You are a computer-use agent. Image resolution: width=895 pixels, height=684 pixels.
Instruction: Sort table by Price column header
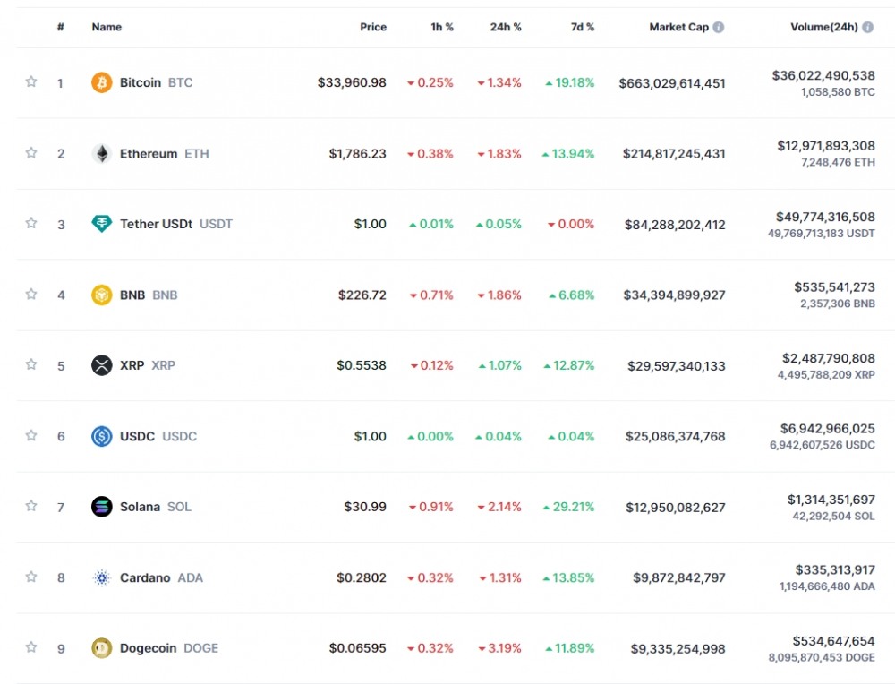[x=373, y=27]
